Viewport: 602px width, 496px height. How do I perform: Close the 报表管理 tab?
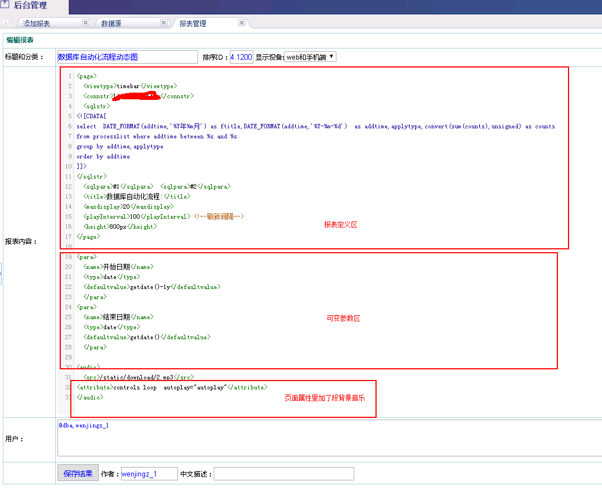coord(242,23)
